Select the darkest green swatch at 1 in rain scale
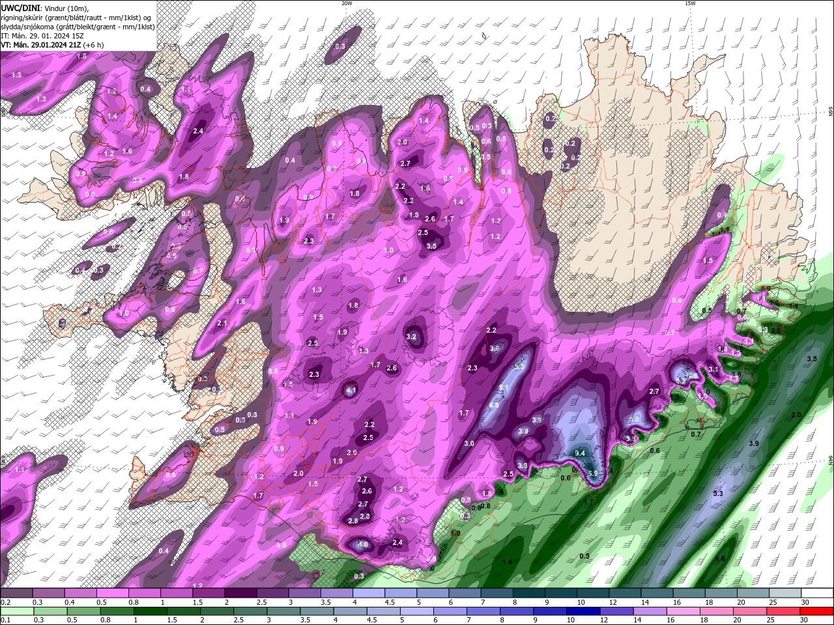Screen dimensions: 834x625 click(151, 611)
